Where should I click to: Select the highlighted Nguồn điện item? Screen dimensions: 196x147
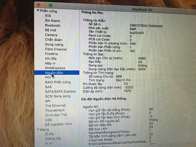(54, 73)
